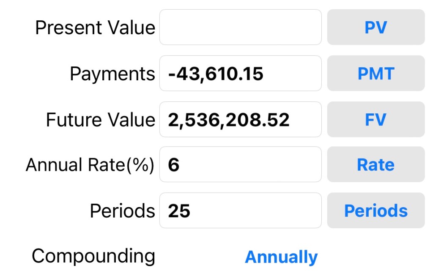
Task: Select the Payments input field
Action: point(240,74)
